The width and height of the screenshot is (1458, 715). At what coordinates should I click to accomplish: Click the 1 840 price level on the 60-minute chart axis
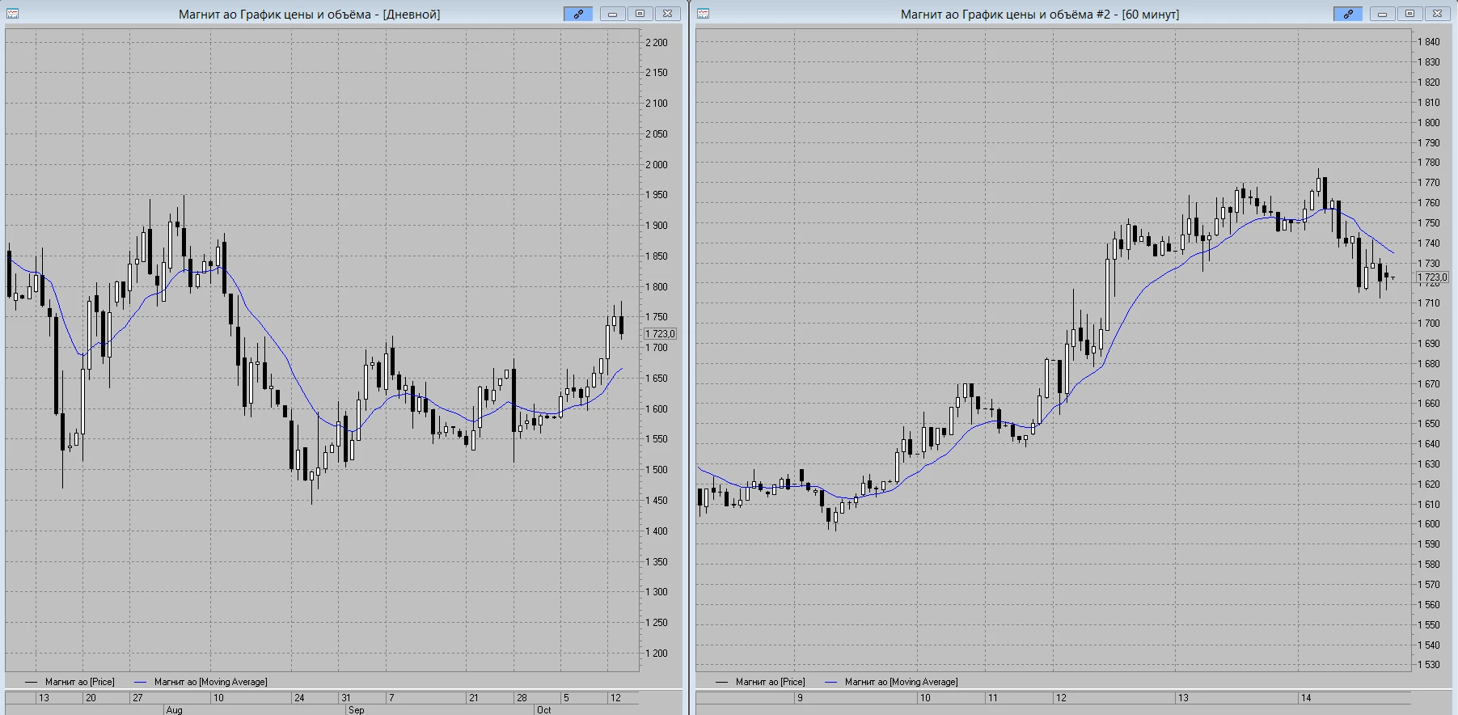[x=1429, y=42]
